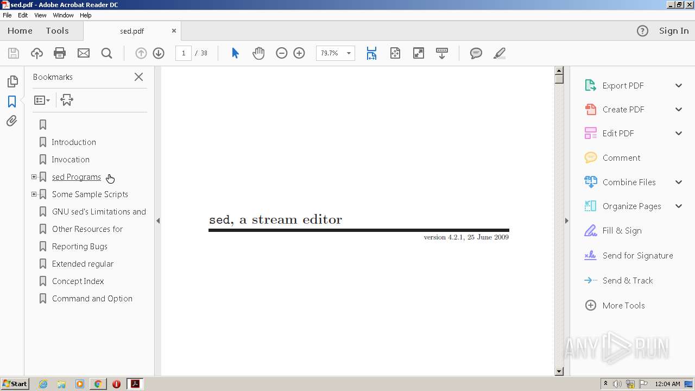Image resolution: width=695 pixels, height=391 pixels.
Task: Click the Fit One Full Page icon
Action: pyautogui.click(x=395, y=53)
